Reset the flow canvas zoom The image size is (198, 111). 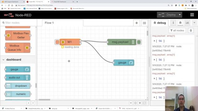tap(136, 103)
